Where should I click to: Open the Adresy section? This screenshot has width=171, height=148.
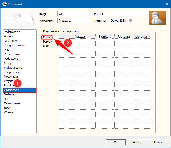coord(8,36)
